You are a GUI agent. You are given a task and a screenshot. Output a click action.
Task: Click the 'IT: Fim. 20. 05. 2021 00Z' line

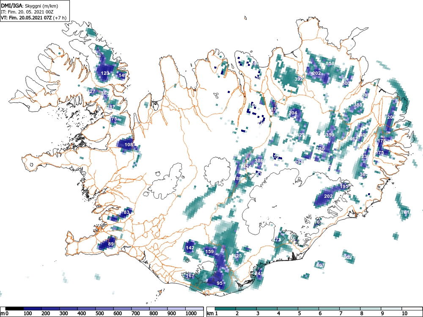click(x=27, y=12)
